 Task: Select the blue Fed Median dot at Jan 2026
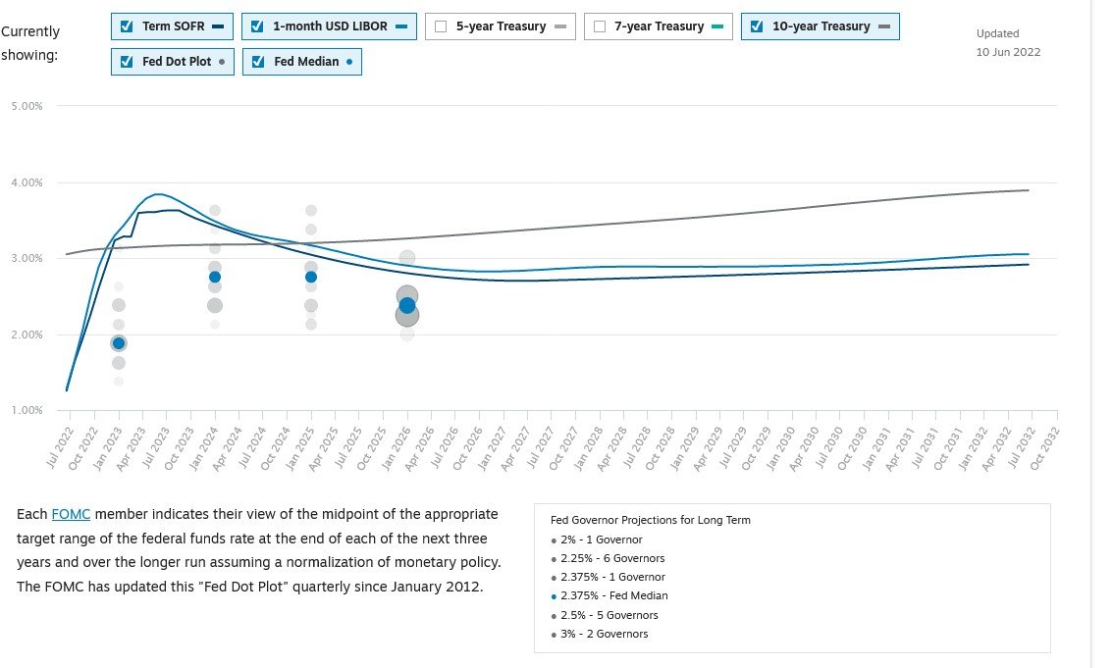tap(407, 306)
